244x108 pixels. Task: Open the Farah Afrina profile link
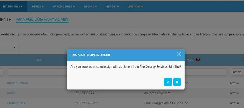(x=16, y=103)
